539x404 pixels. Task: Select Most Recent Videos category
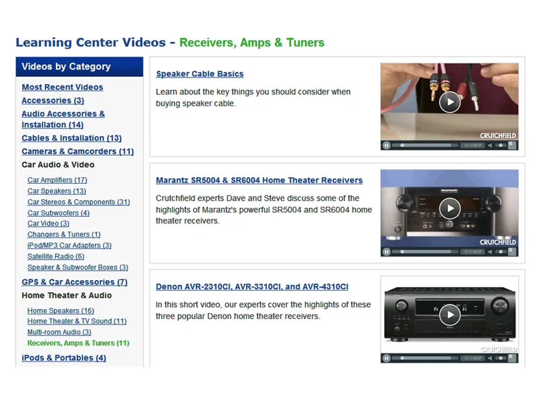click(62, 87)
